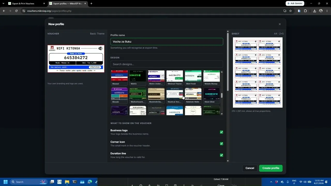The width and height of the screenshot is (331, 186).
Task: Open a new browser tab
Action: (x=91, y=4)
